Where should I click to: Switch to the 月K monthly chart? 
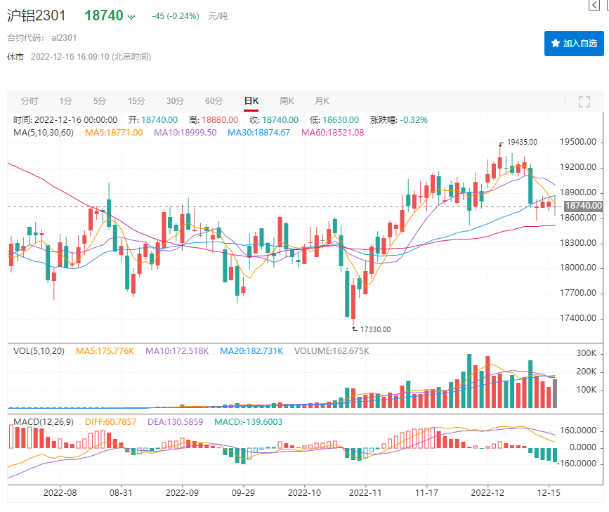(322, 101)
